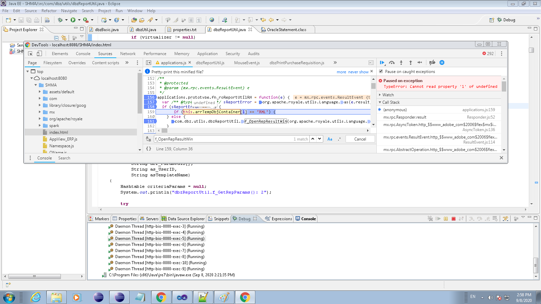Screen dimensions: 541x304
Task: Open Chrome from the Windows taskbar
Action: [x=161, y=297]
